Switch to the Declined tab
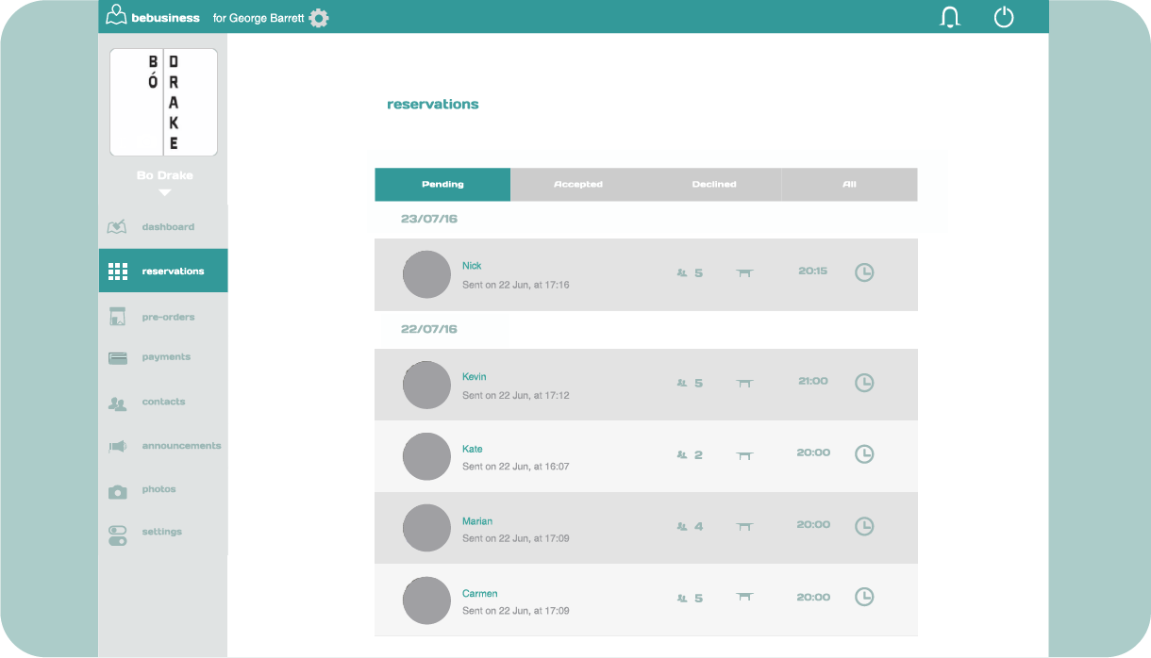Screen dimensions: 1151x658 coord(714,185)
